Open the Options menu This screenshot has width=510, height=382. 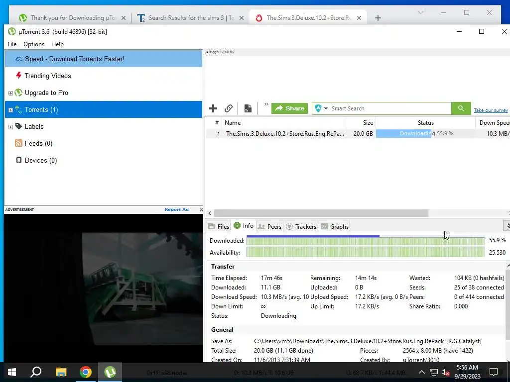click(34, 44)
